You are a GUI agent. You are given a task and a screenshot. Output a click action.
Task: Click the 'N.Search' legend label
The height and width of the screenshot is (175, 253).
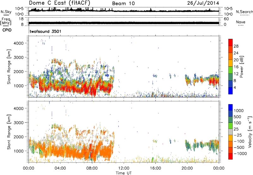pyautogui.click(x=244, y=12)
